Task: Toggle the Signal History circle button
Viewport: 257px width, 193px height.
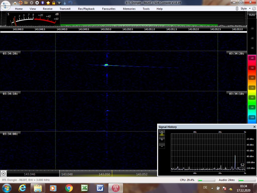Action: (162, 133)
